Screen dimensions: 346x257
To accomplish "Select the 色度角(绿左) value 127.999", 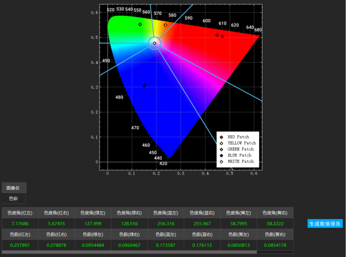I will (93, 223).
